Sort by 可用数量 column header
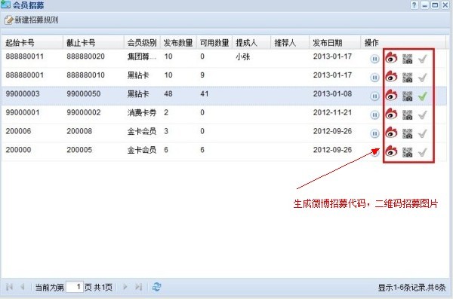Viewport: 453px width, 299px height. pyautogui.click(x=214, y=43)
